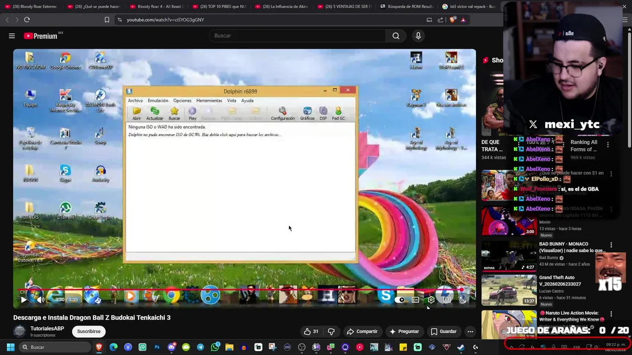Viewport: 632px width, 355px height.
Task: Save the video with the Guardar button
Action: pos(443,331)
